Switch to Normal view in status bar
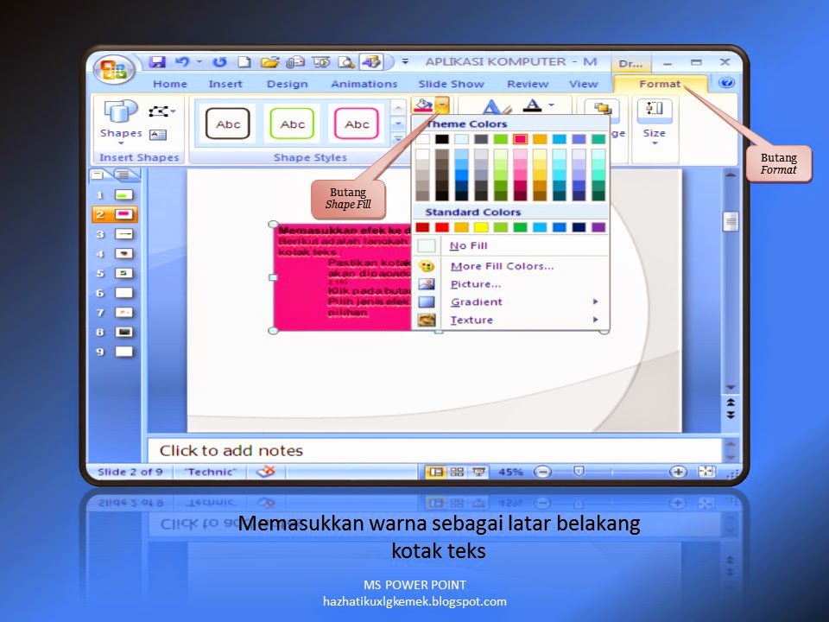The width and height of the screenshot is (829, 622). click(435, 472)
